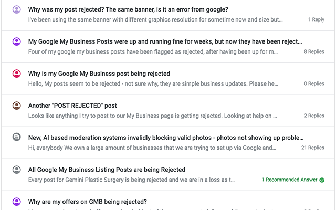Open "All Google My Business Listing Posts are being Rejected"
Viewport: 336px width, 210px height.
click(x=107, y=170)
